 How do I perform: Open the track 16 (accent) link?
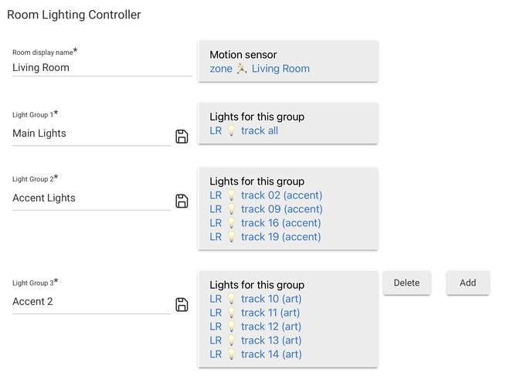click(x=281, y=223)
